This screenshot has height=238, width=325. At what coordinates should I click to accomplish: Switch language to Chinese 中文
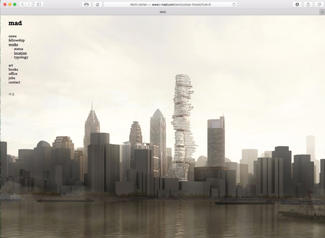[11, 94]
